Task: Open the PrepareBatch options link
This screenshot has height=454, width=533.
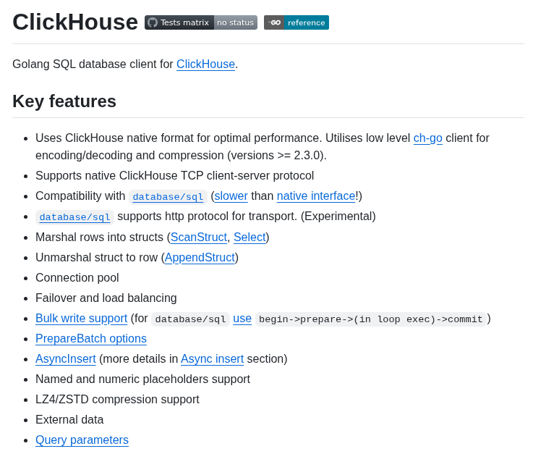Action: tap(91, 339)
